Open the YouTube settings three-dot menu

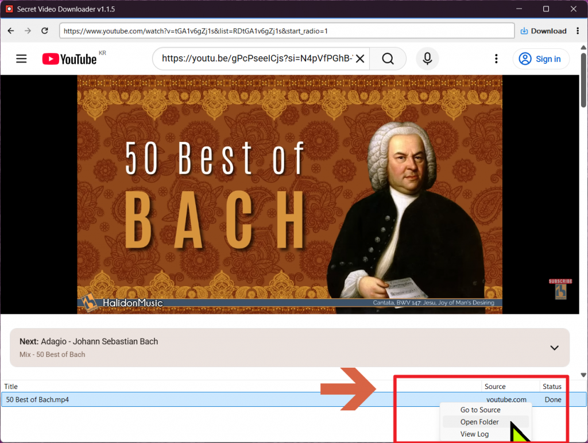[x=496, y=59]
